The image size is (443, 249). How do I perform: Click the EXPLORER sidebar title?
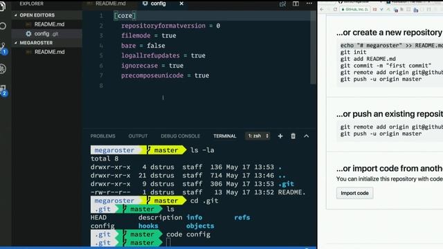coord(31,3)
